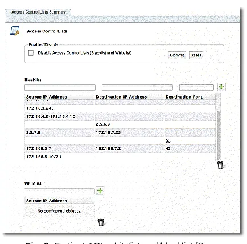
Task: Open Access Control Lists Summary tab
Action: (x=38, y=12)
